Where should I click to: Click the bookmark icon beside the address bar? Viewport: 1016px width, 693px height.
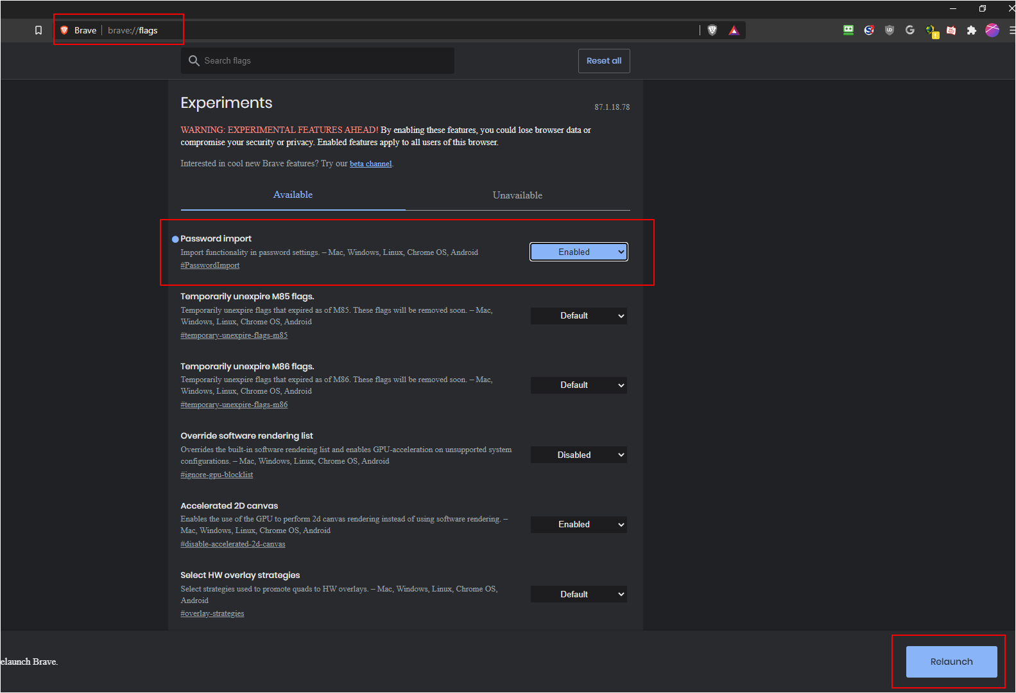[x=39, y=30]
